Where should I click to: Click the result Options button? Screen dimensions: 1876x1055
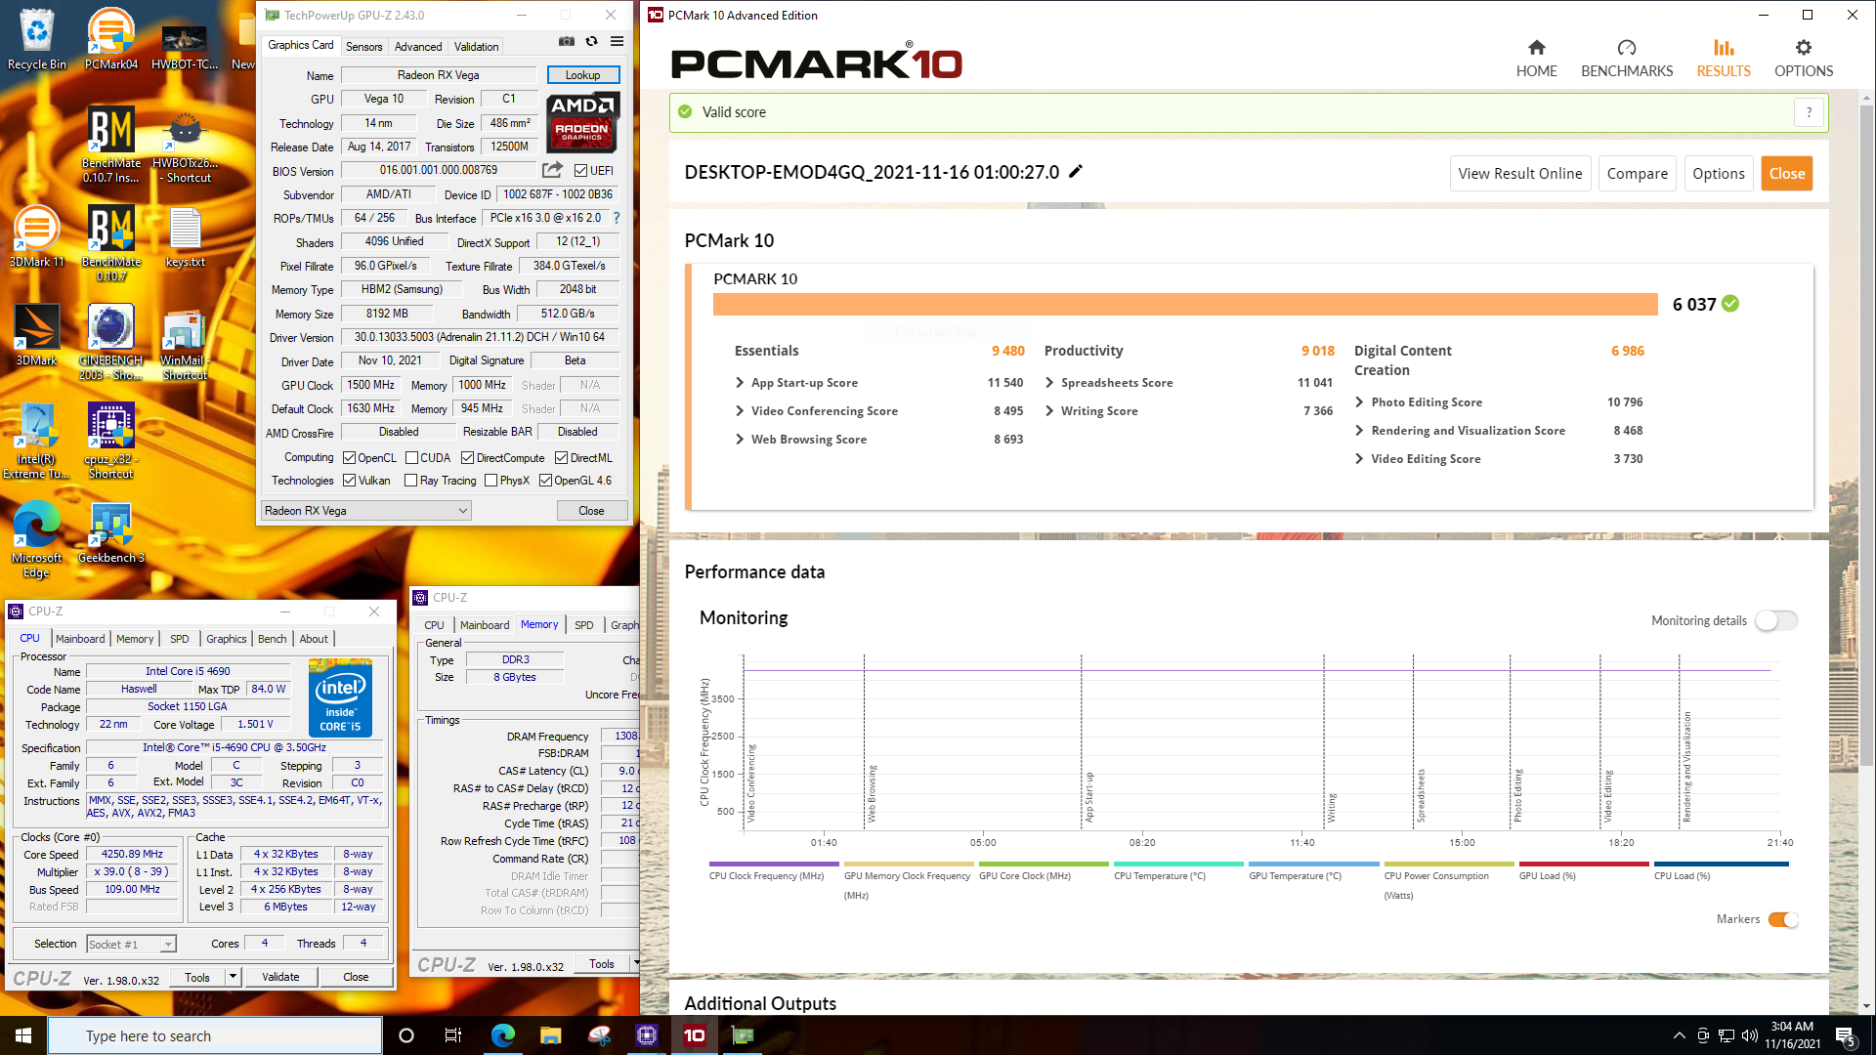(x=1718, y=173)
